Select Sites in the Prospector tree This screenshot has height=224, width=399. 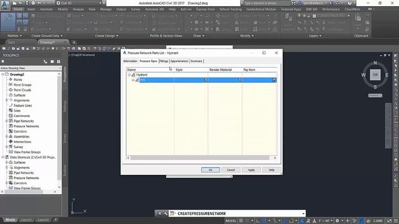[x=17, y=111]
